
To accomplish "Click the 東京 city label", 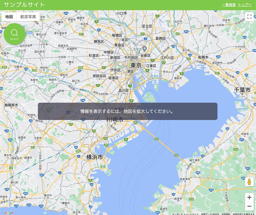I will click(x=136, y=66).
